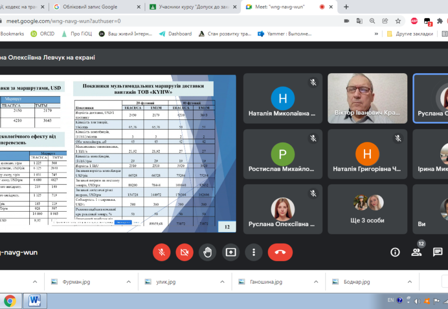Image resolution: width=448 pixels, height=309 pixels.
Task: Open the Dashboard bookmark
Action: click(175, 34)
